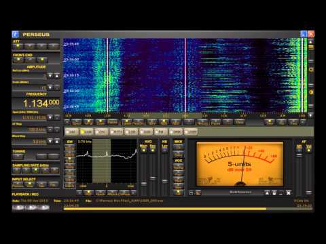Select the first ATT attenuator button with lit LED
326x244 pixels.
coord(18,46)
